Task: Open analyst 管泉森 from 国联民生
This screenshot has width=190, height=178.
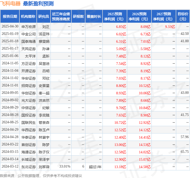Action: coord(44,123)
